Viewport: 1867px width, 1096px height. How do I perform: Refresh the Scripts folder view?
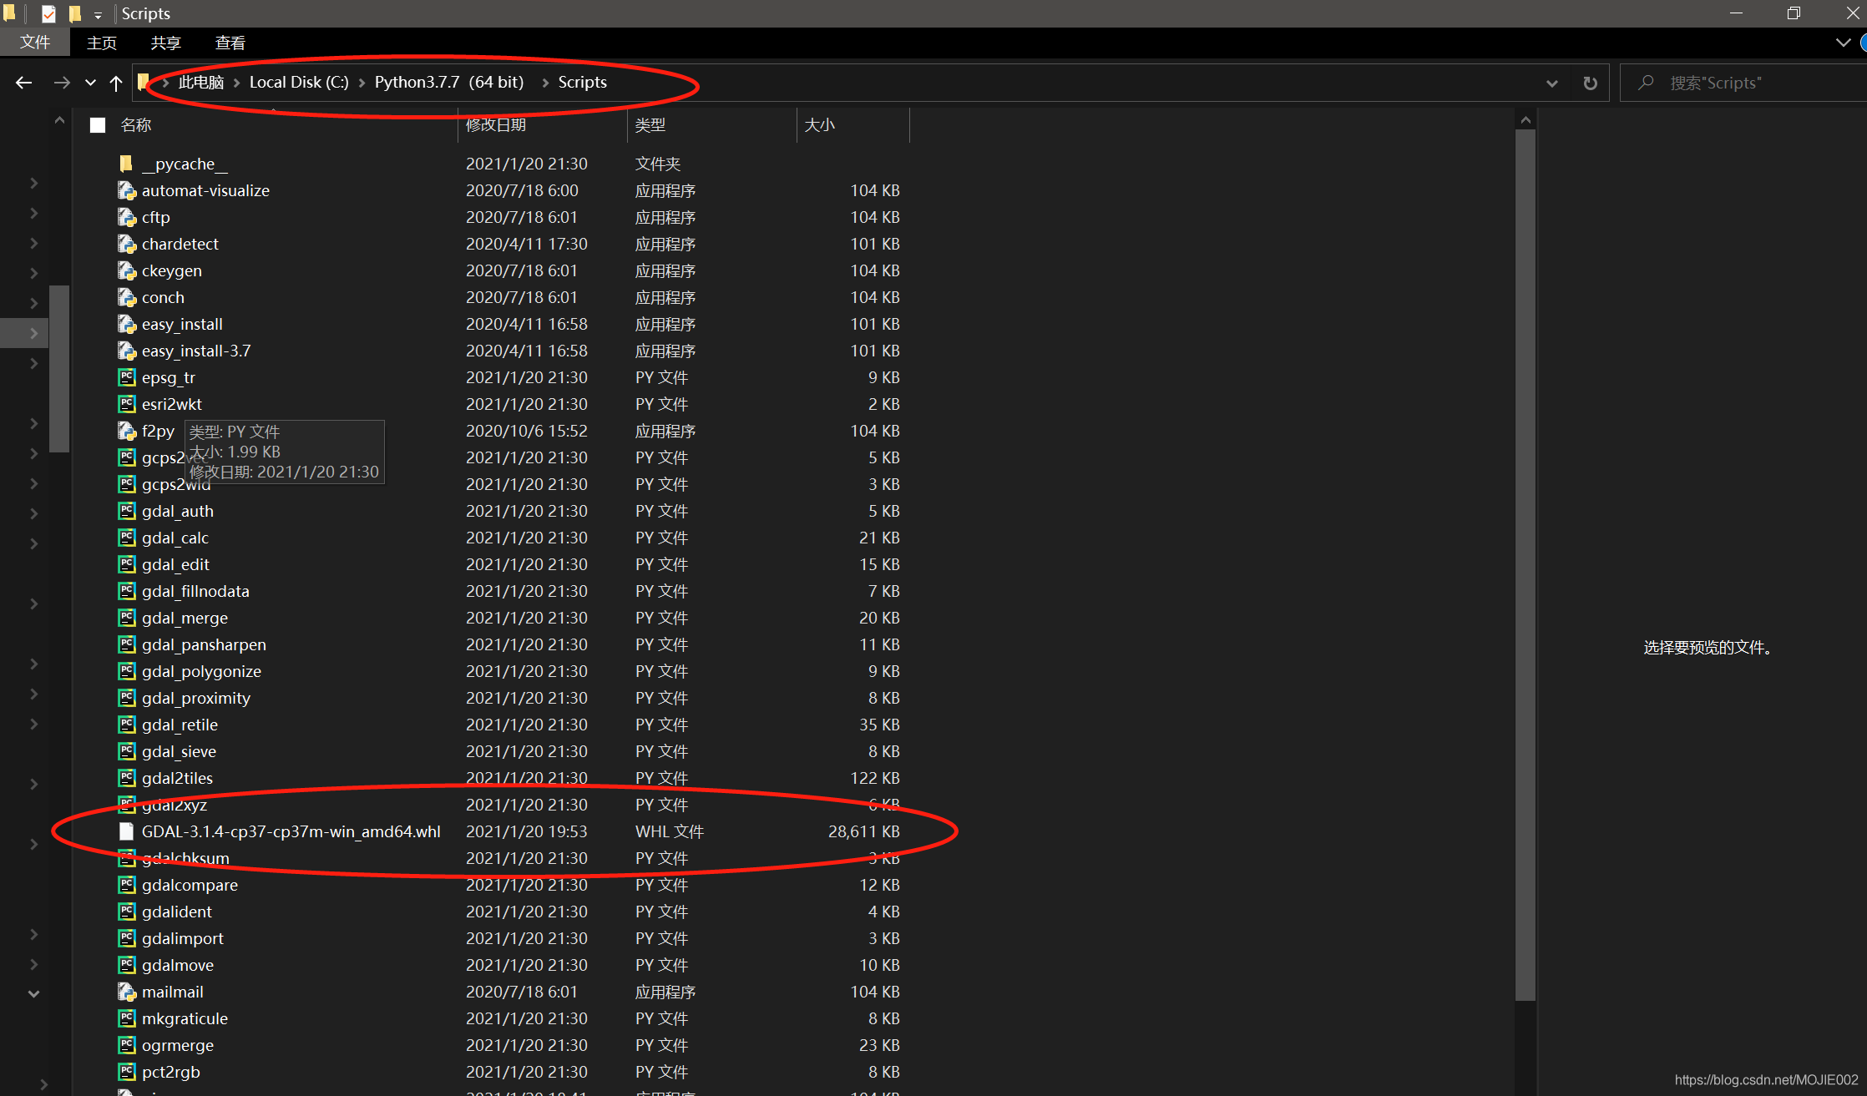[1591, 83]
